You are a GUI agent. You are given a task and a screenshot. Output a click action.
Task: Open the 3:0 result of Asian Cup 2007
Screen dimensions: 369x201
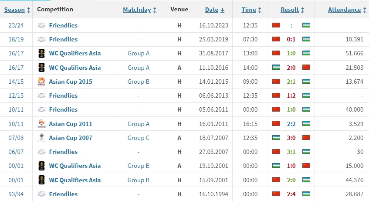click(291, 138)
